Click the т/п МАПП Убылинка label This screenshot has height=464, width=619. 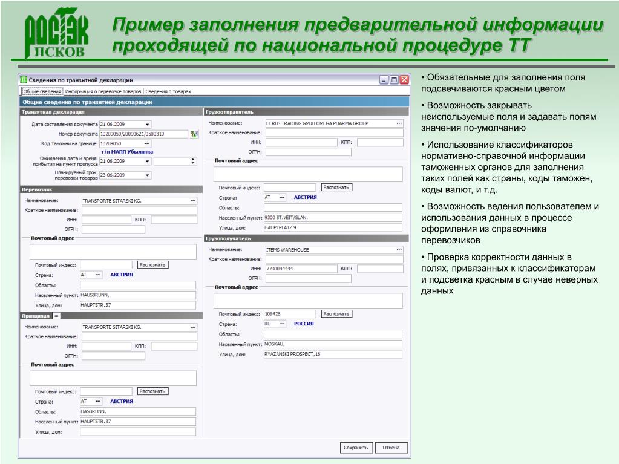click(127, 152)
